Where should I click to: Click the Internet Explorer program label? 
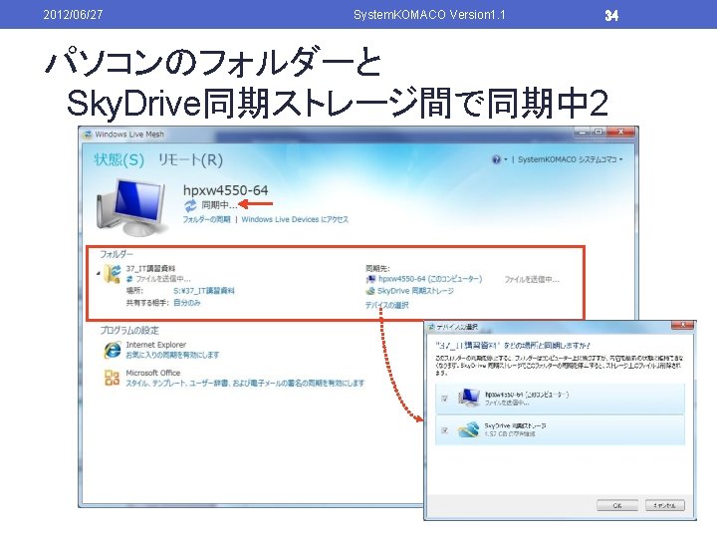tap(156, 345)
